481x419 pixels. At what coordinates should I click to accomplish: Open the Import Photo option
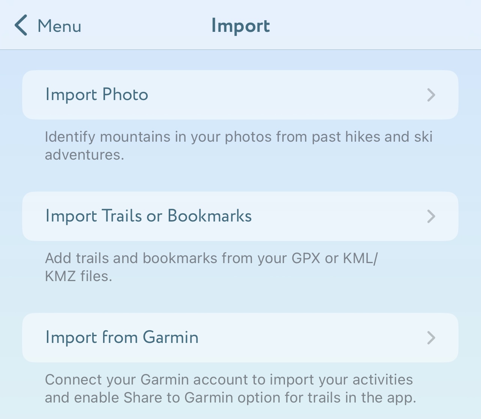[97, 94]
